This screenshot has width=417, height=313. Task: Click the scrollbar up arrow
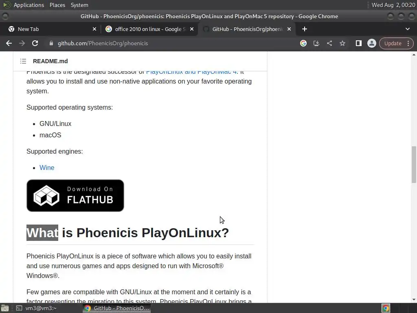414,55
